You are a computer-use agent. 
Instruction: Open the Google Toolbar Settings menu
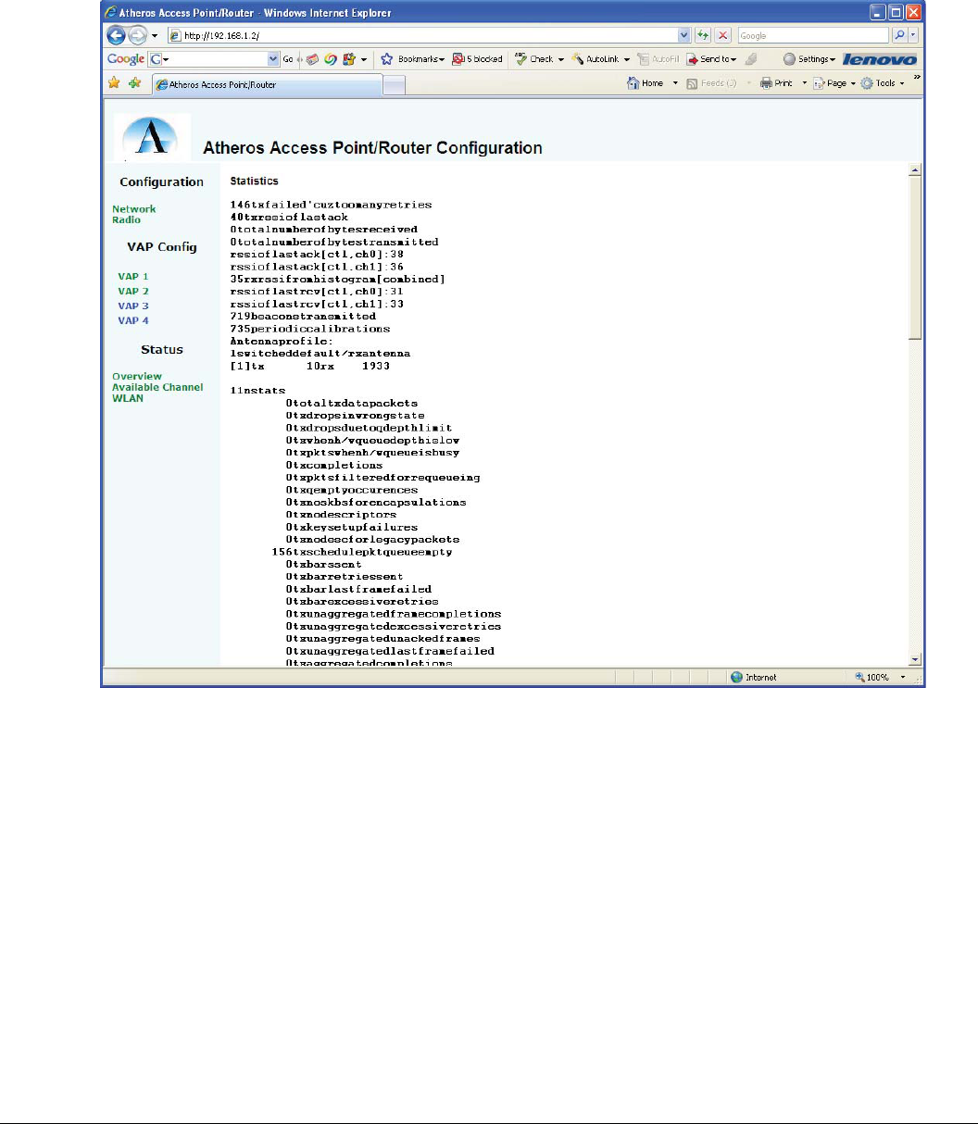pos(809,59)
